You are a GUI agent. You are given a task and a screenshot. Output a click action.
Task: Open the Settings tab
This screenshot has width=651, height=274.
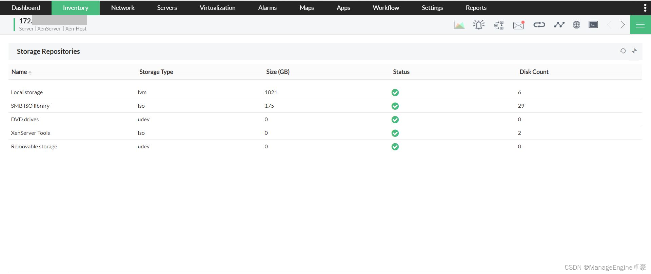point(432,8)
